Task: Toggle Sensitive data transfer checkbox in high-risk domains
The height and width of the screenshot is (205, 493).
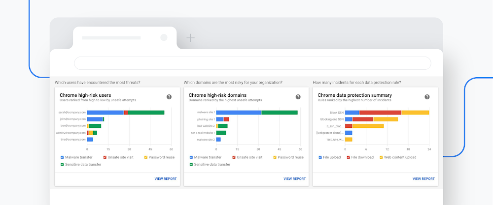Action: 191,164
